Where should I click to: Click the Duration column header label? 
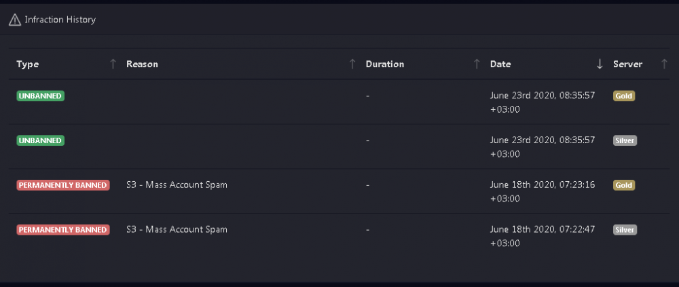click(385, 64)
